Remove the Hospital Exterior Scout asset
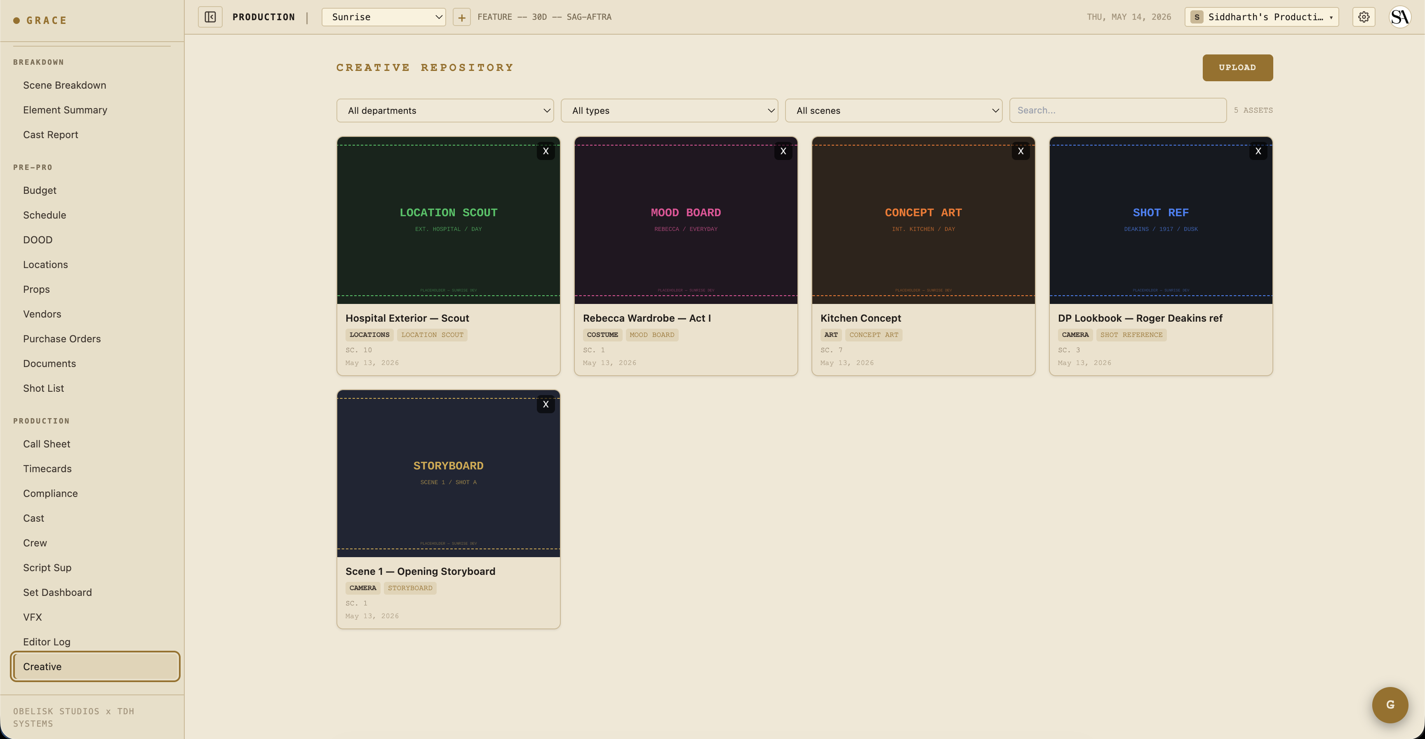This screenshot has height=739, width=1425. 546,151
